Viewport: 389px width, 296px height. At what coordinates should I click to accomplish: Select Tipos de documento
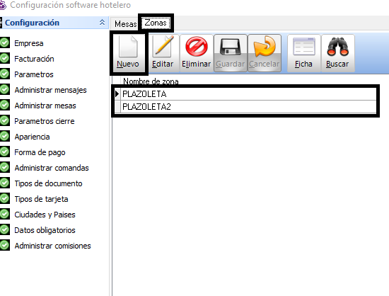[x=48, y=183]
